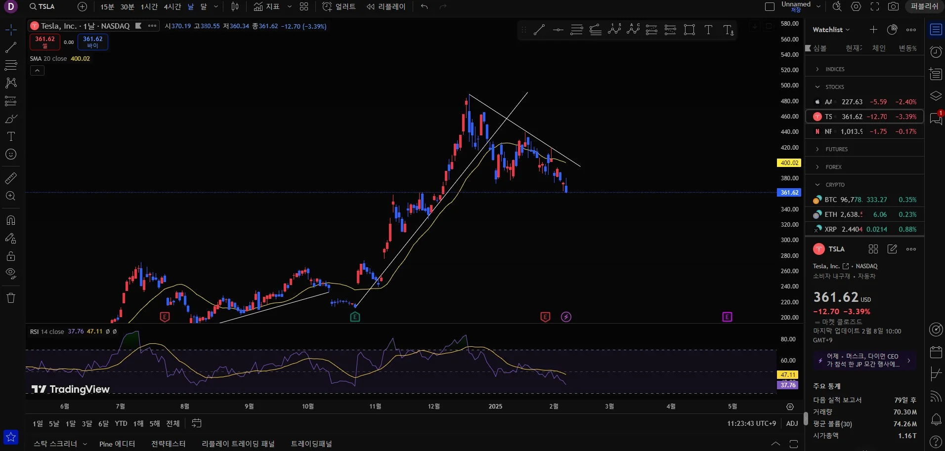Pick the Elliott 1-5 wave pattern tool
945x451 pixels.
[x=614, y=30]
